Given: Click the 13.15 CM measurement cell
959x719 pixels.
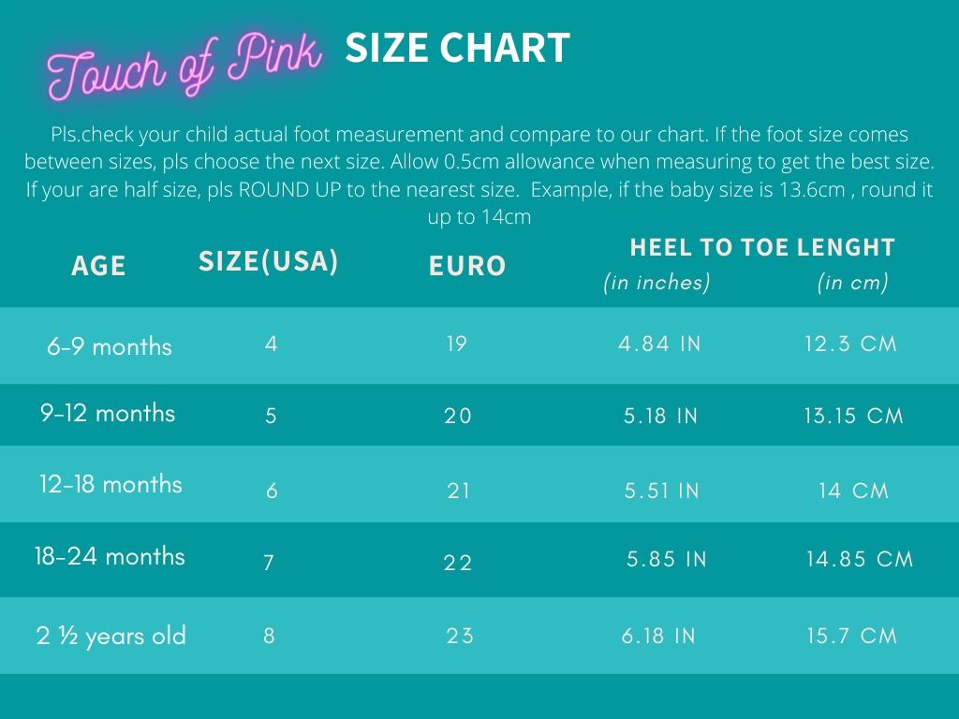Looking at the screenshot, I should pyautogui.click(x=853, y=416).
